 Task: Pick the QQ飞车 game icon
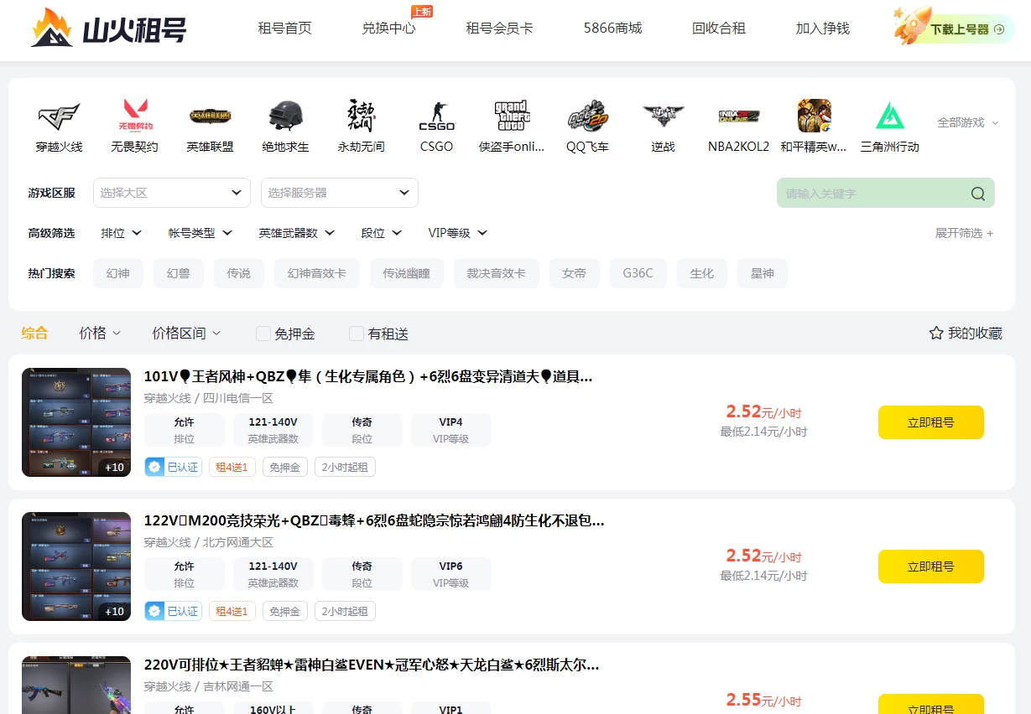[587, 116]
